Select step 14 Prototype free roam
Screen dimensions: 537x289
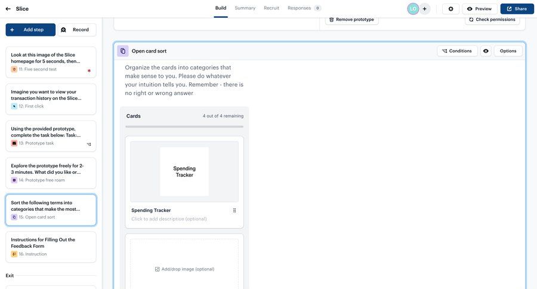(51, 174)
